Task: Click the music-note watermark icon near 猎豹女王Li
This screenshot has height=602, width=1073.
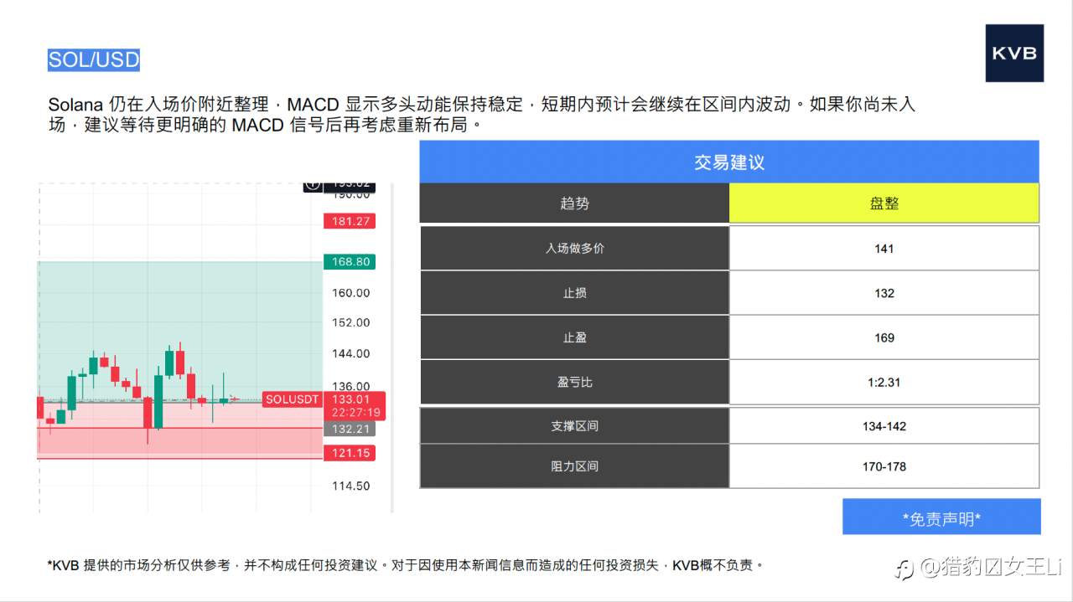Action: point(905,569)
